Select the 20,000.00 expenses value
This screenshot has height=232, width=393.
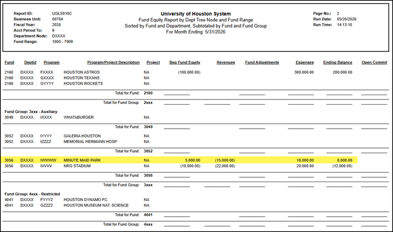pyautogui.click(x=305, y=166)
